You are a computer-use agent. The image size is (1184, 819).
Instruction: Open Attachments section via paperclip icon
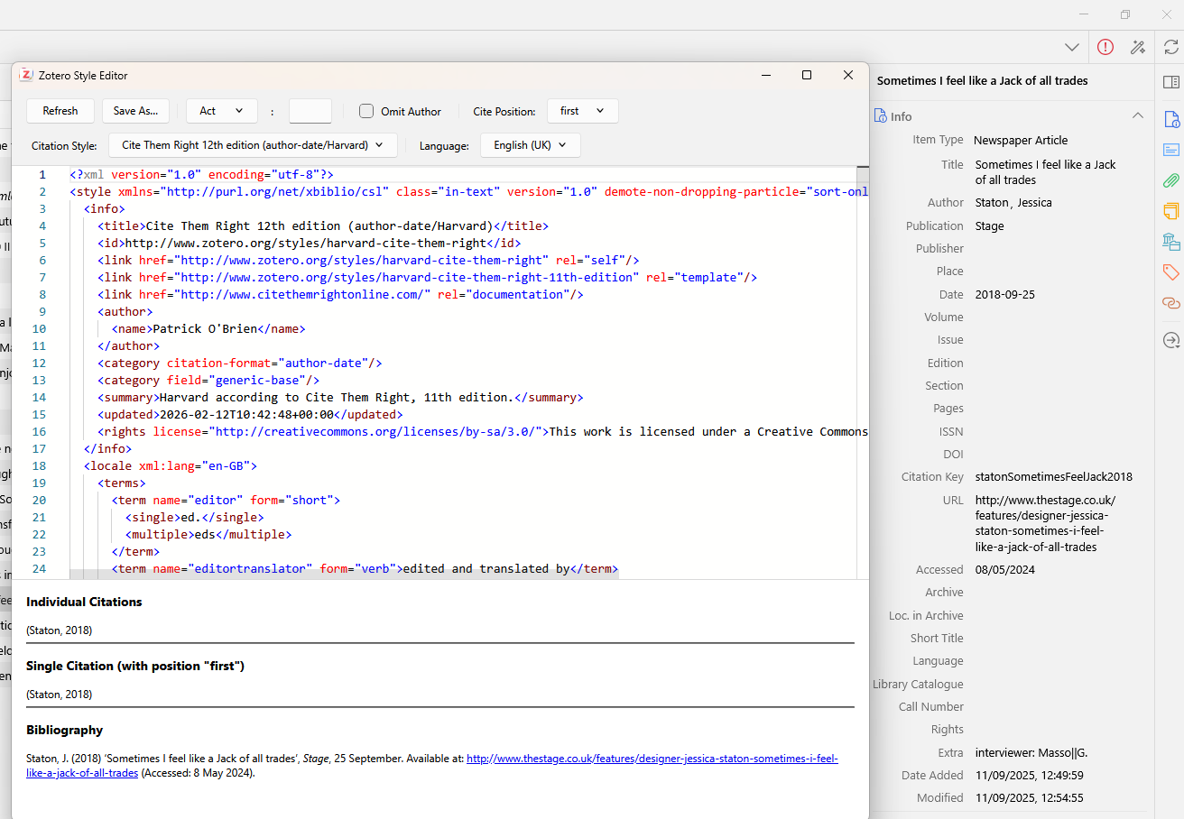(1170, 180)
